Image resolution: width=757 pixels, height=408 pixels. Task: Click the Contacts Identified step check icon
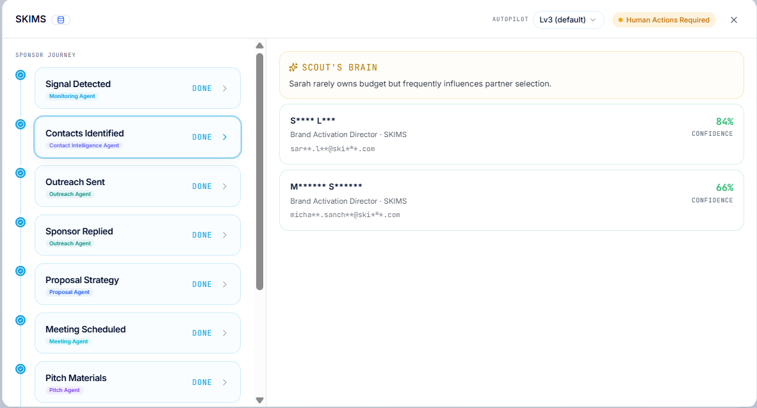20,124
